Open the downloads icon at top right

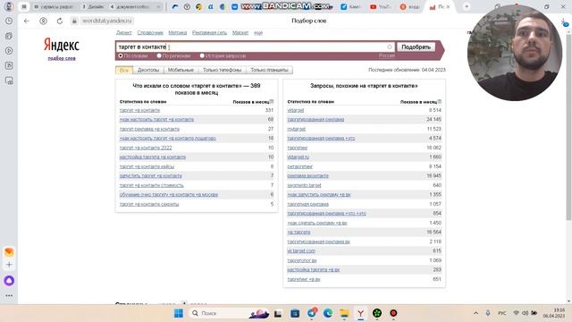tap(564, 22)
